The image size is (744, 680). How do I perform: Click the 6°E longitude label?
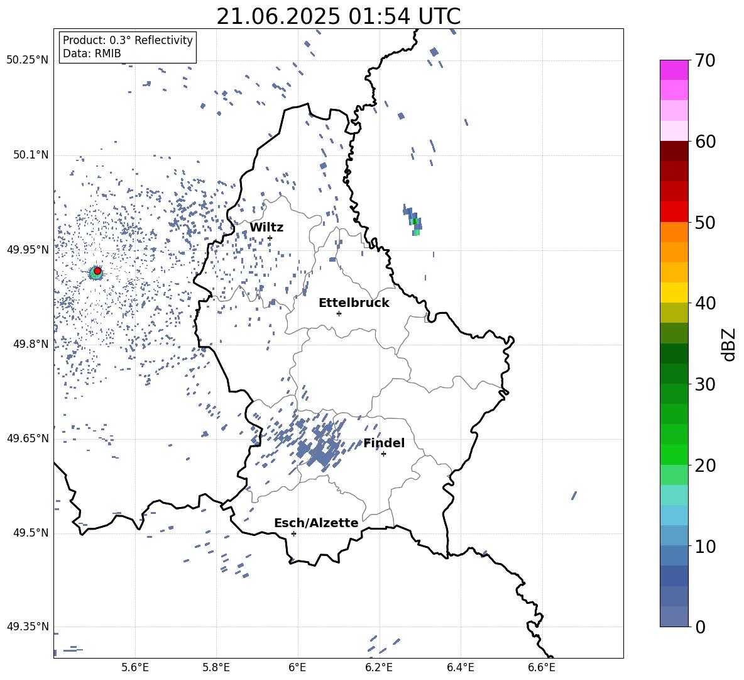tap(297, 667)
